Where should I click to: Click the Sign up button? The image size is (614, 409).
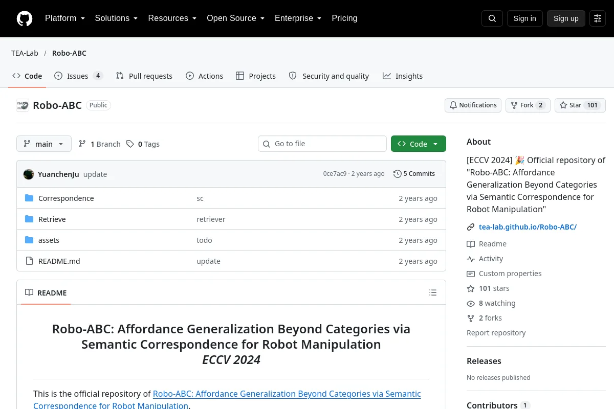click(566, 18)
